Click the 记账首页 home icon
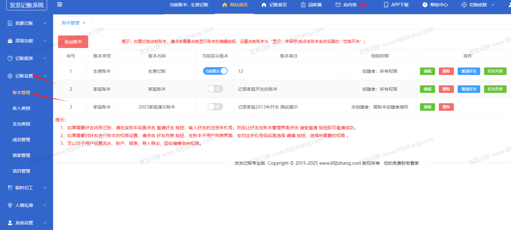This screenshot has width=511, height=230. 264,5
